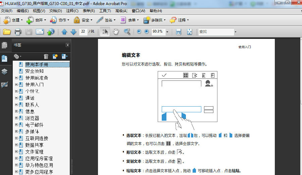Select the 使用本手册 bookmark
The height and width of the screenshot is (175, 302).
click(37, 64)
